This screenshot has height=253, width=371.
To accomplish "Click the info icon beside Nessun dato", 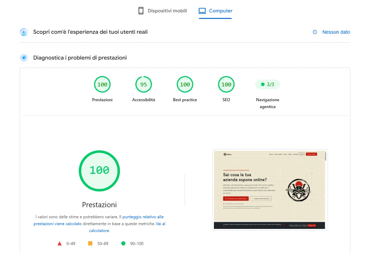I will click(x=315, y=32).
